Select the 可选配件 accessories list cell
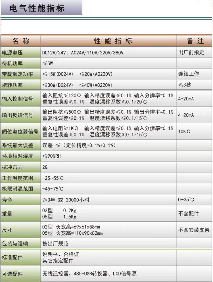Image resolution: width=213 pixels, height=282 pixels. tap(89, 274)
